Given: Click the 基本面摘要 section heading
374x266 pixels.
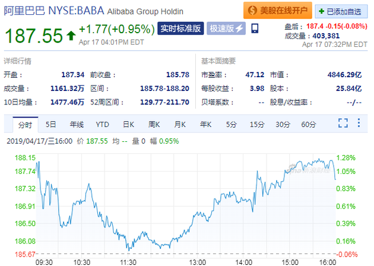Looking at the screenshot, I should pyautogui.click(x=218, y=61).
